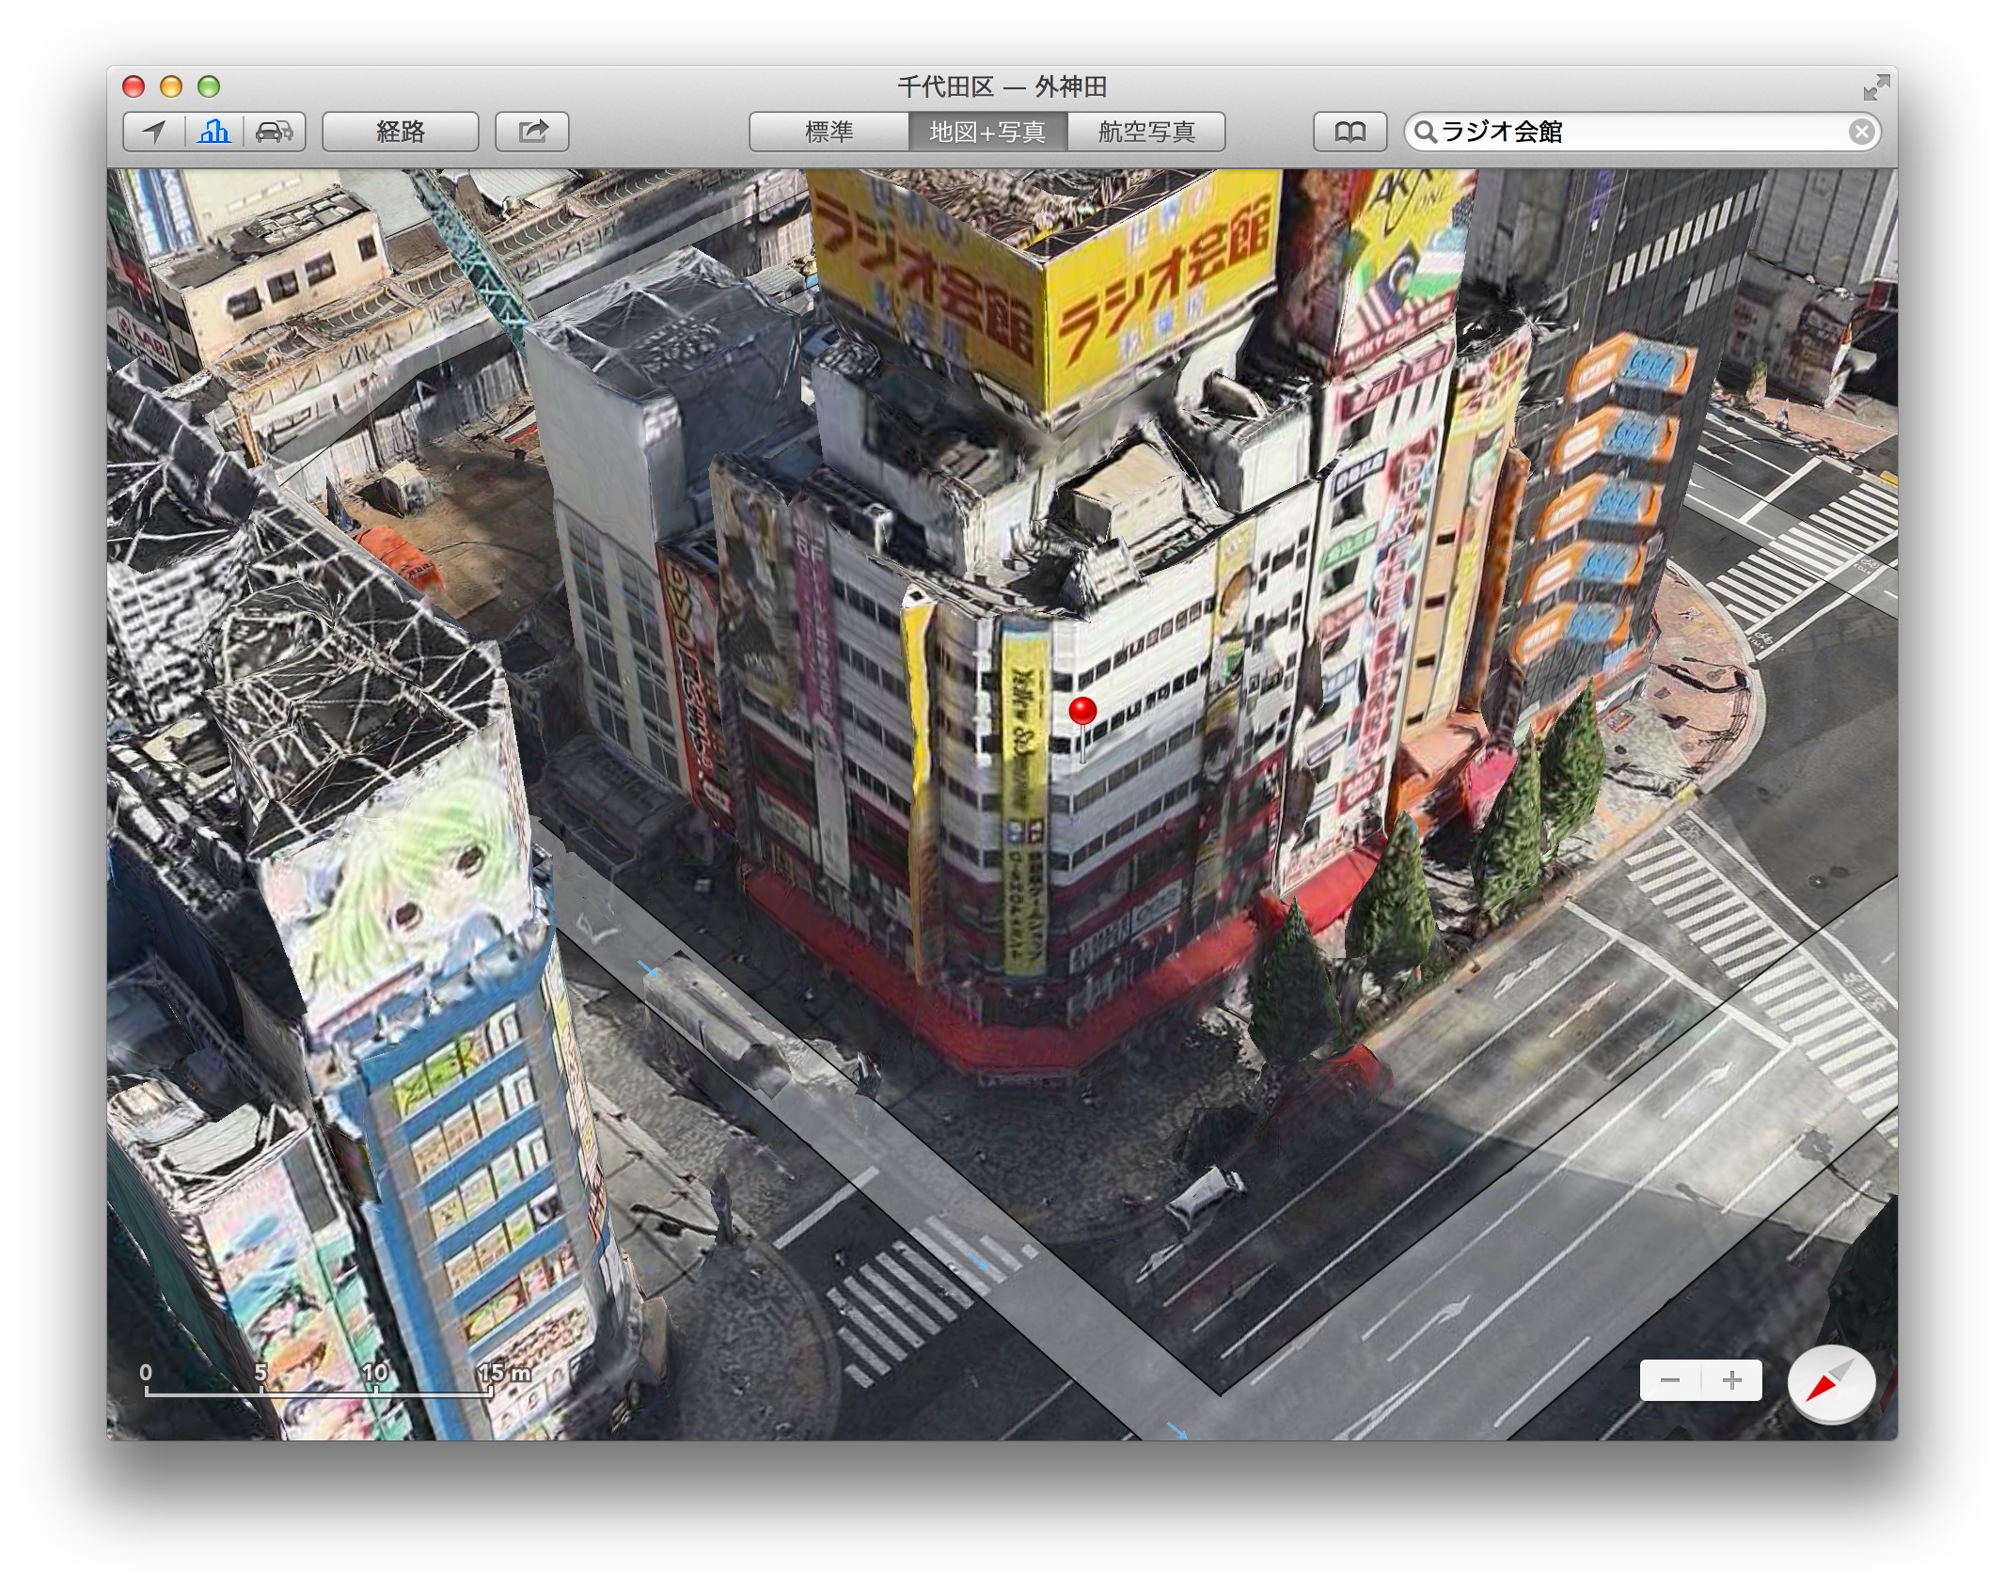The width and height of the screenshot is (2005, 1589).
Task: Select the 地図+写真 hybrid view
Action: [987, 132]
